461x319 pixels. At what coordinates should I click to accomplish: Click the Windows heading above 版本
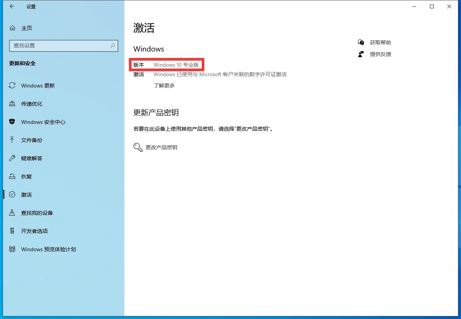coord(149,49)
